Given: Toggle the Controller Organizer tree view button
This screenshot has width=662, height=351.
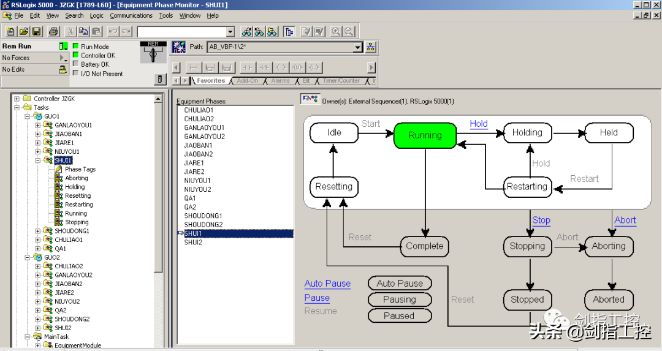Looking at the screenshot, I should tap(289, 31).
